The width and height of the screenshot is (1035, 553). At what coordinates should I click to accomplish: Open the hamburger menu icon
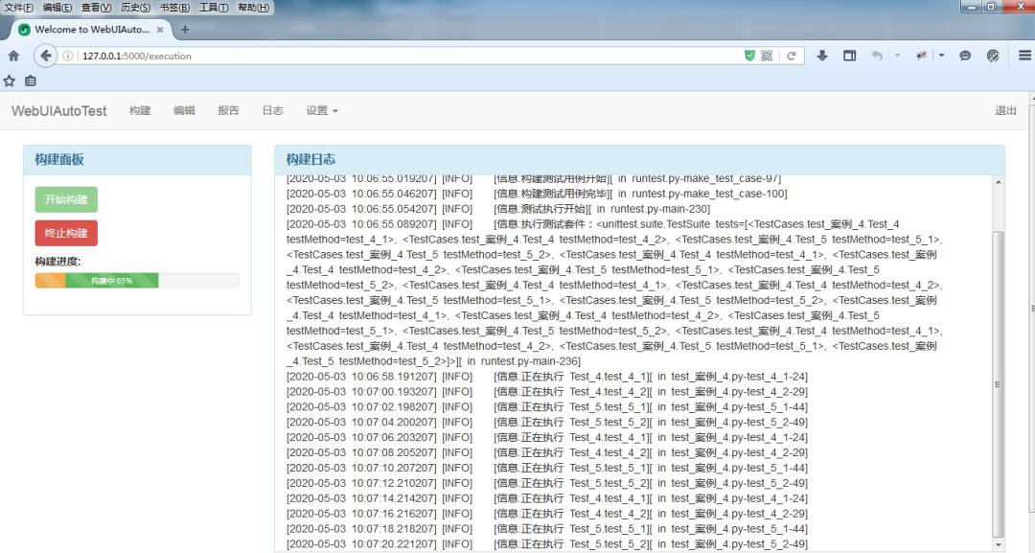[x=1023, y=56]
